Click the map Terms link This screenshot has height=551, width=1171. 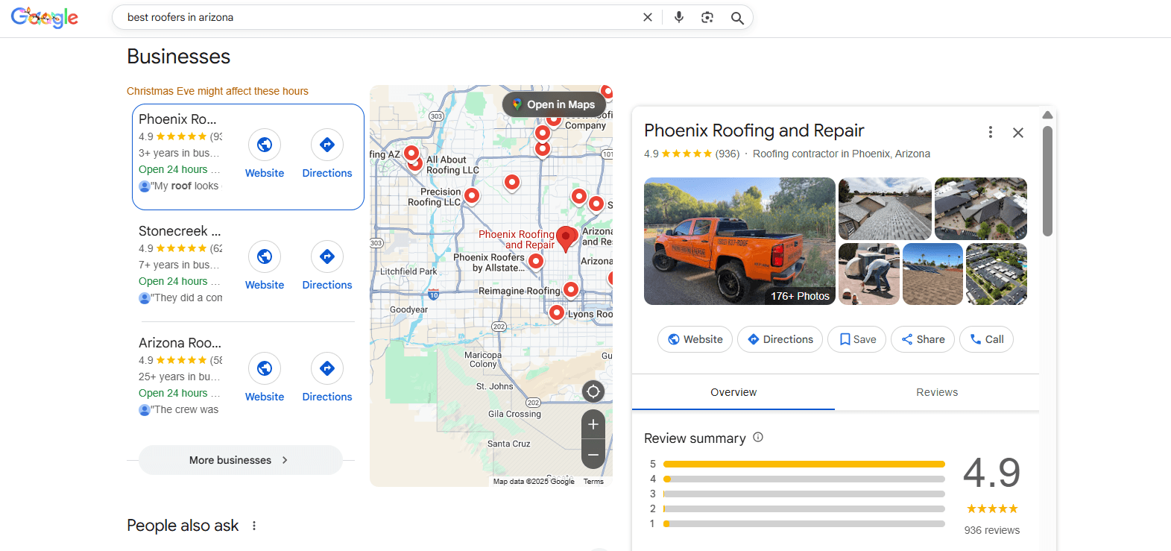coord(593,482)
